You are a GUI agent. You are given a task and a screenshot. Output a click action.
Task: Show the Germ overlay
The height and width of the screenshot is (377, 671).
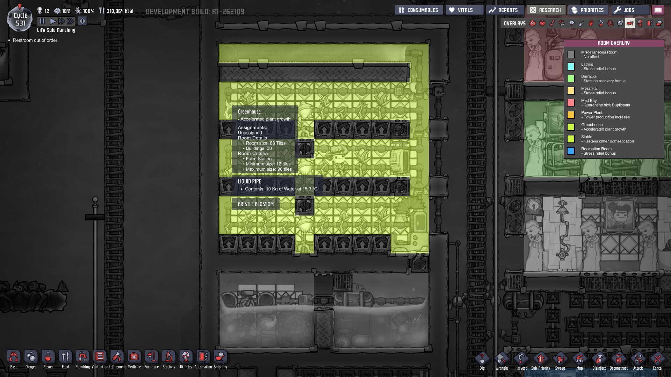click(x=610, y=23)
